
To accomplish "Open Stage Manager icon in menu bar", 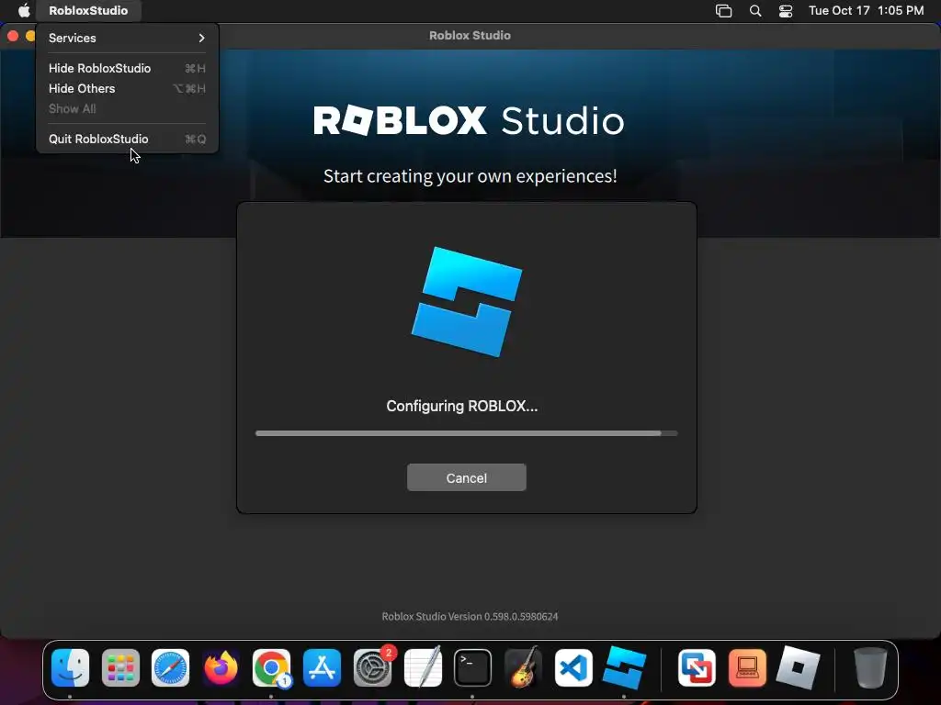I will 724,11.
